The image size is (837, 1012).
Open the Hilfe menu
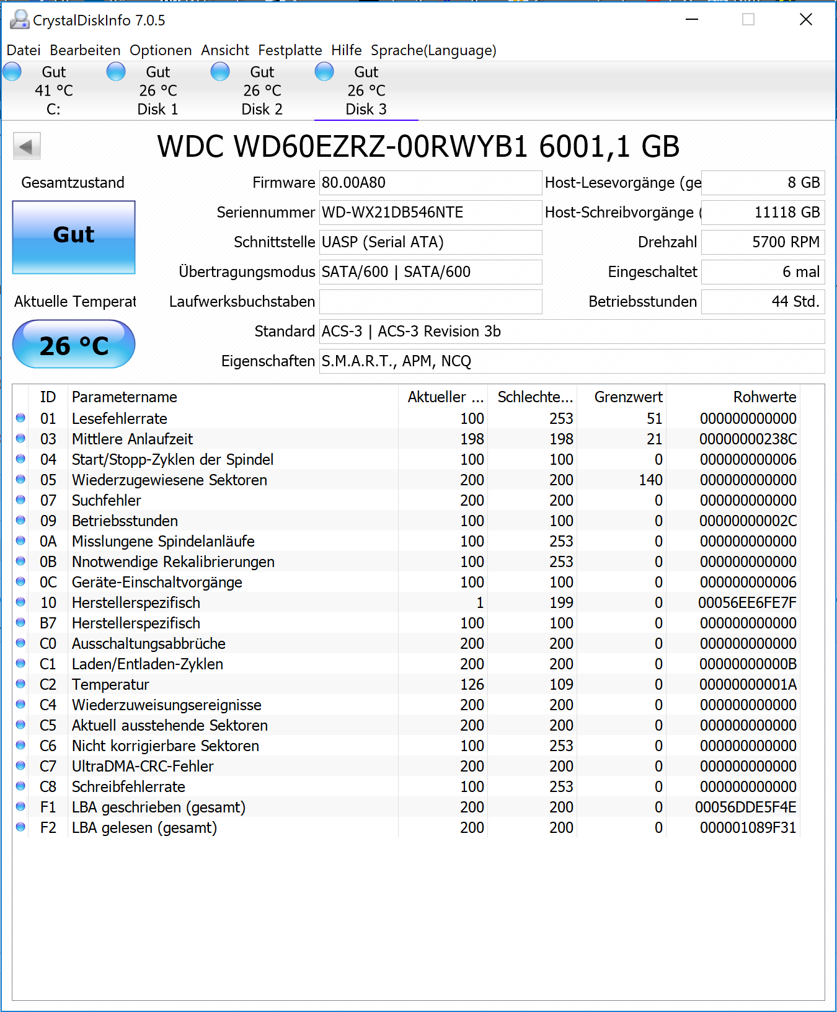pos(347,50)
